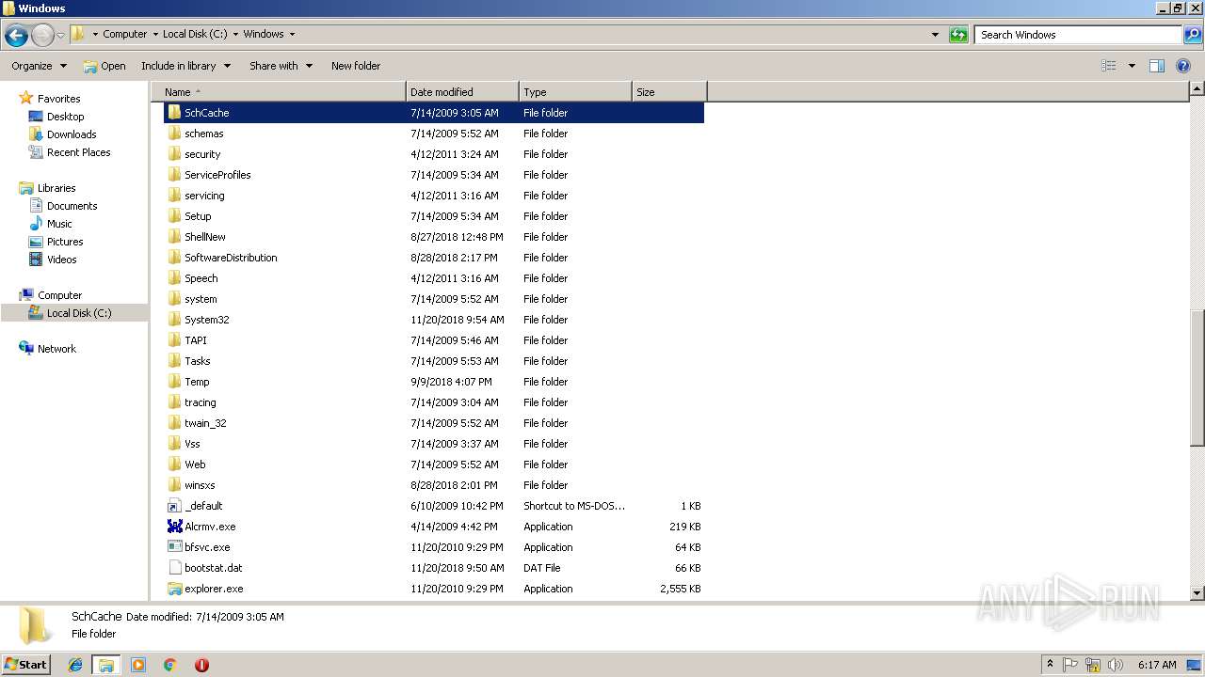Open the Organize menu
Image resolution: width=1205 pixels, height=677 pixels.
pyautogui.click(x=39, y=66)
